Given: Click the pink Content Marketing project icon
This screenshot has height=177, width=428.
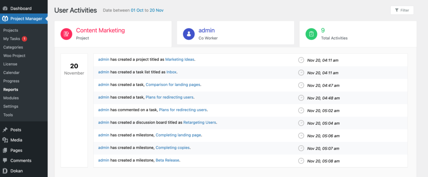Looking at the screenshot, I should 66,34.
